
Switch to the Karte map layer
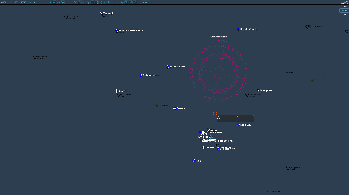344,6
